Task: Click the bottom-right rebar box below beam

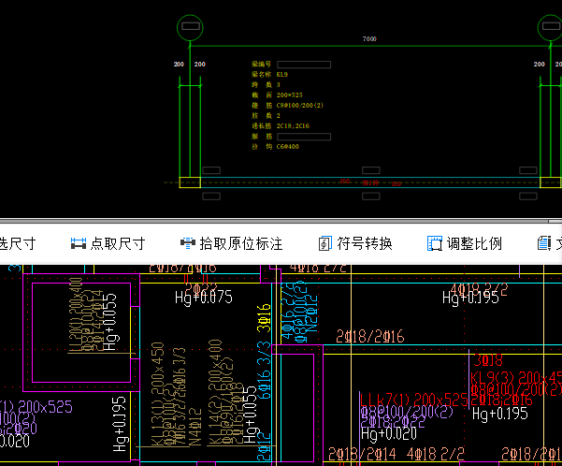Action: 528,197
